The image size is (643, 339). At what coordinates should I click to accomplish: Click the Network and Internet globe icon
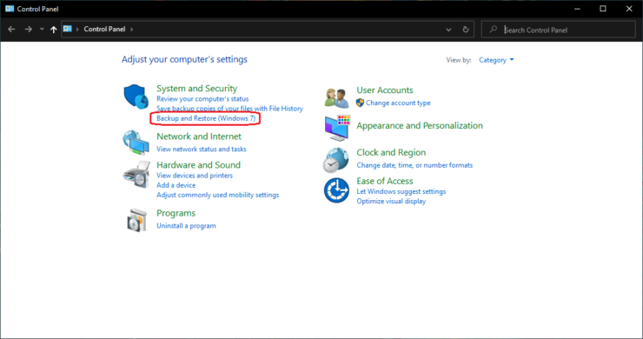(x=136, y=143)
